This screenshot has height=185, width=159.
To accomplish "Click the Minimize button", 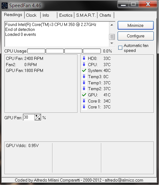I will [136, 25].
